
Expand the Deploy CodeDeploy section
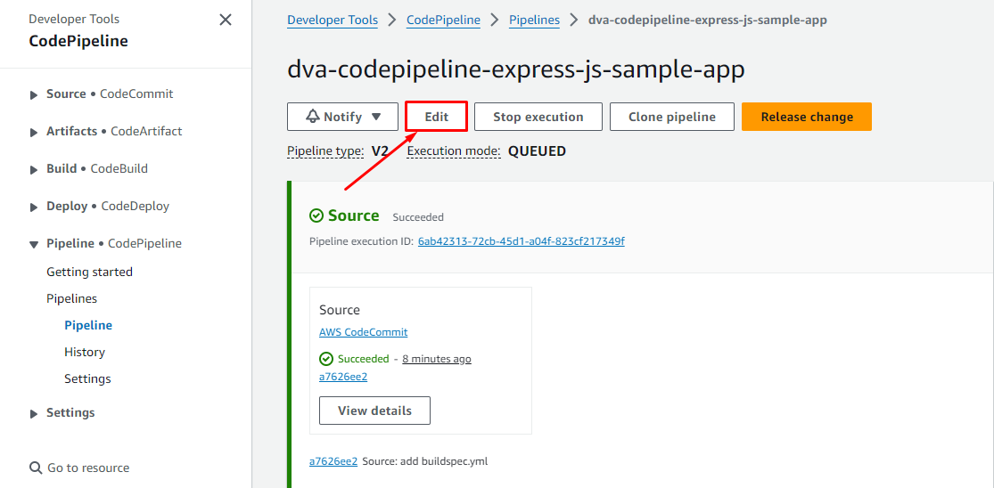point(35,207)
